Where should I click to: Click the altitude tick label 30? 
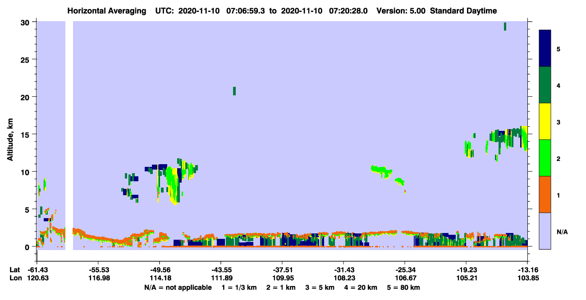[x=26, y=22]
